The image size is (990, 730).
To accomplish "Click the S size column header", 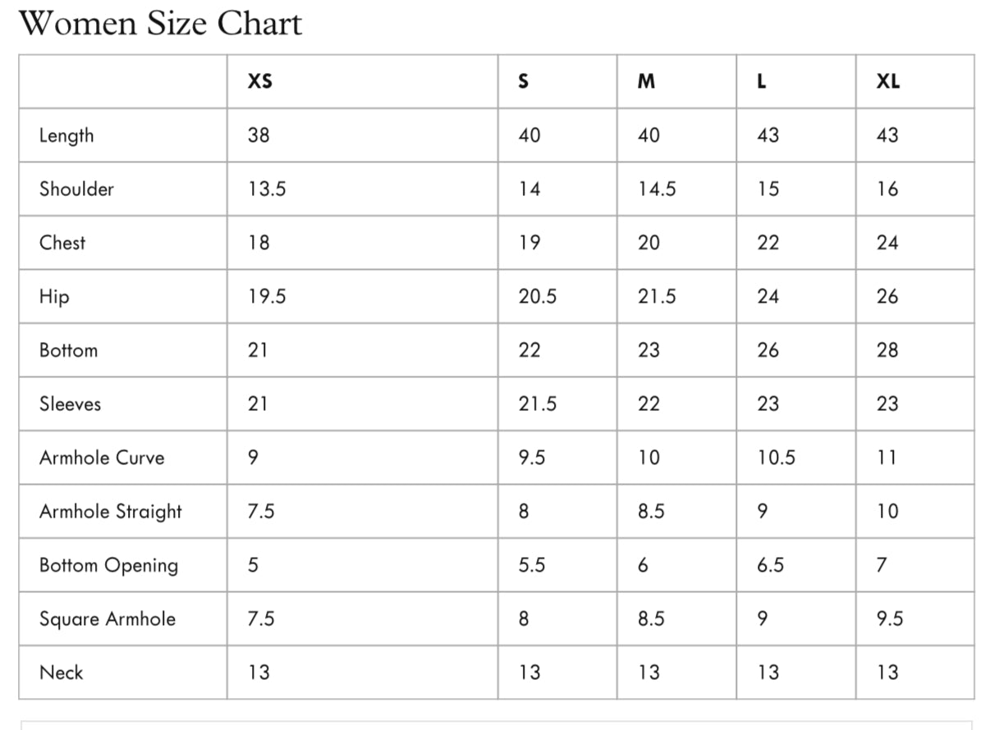I will [x=524, y=81].
